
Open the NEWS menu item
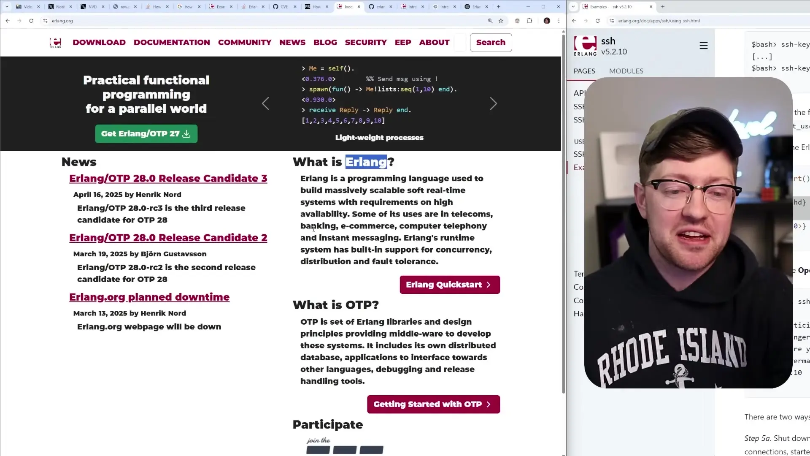click(292, 42)
